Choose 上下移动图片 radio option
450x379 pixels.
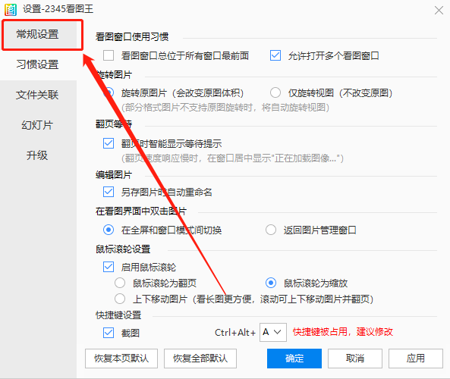pos(120,299)
